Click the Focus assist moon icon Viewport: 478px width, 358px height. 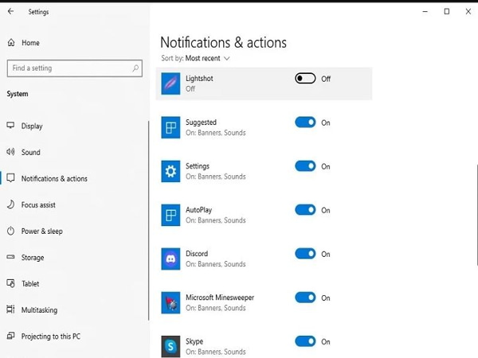click(x=10, y=204)
